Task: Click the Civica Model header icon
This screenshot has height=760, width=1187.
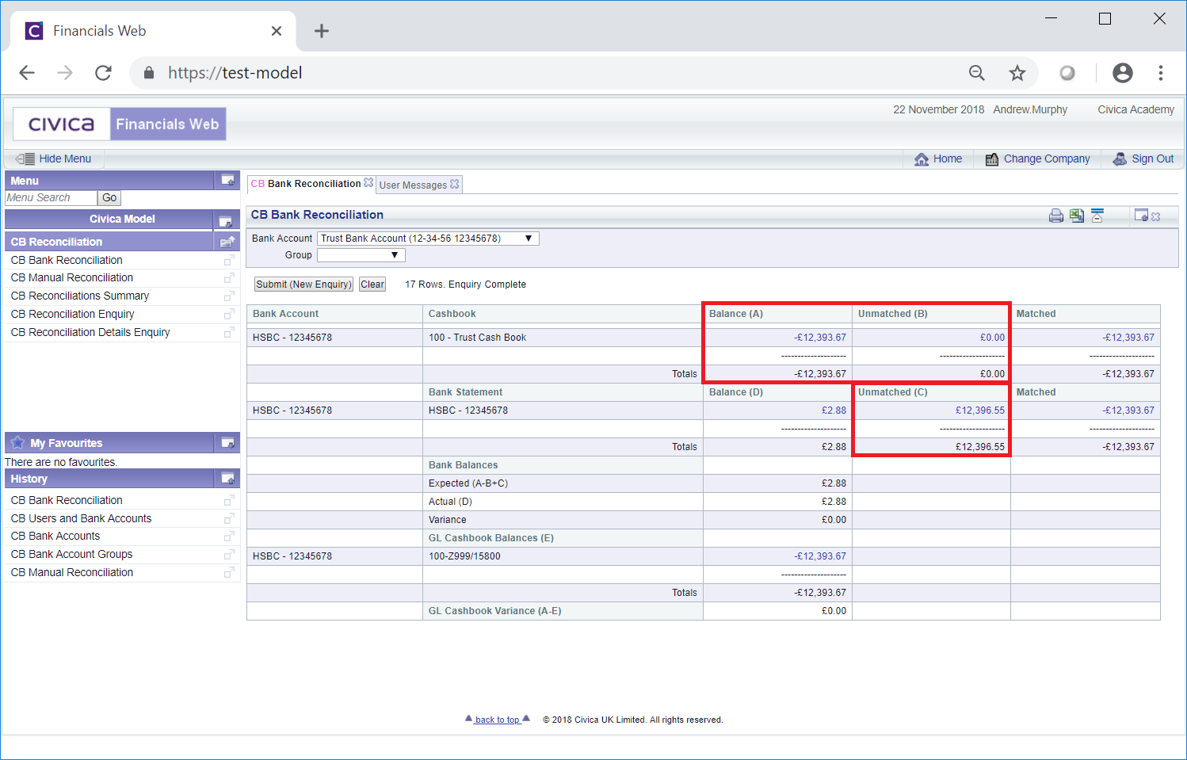Action: coord(225,220)
